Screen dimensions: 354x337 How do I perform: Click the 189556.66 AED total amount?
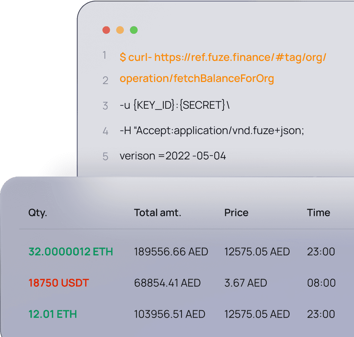tap(171, 252)
